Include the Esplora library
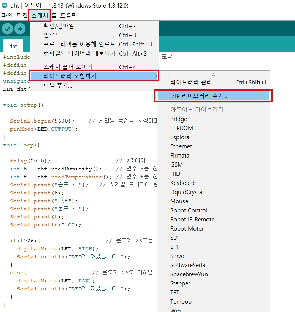 pyautogui.click(x=214, y=137)
